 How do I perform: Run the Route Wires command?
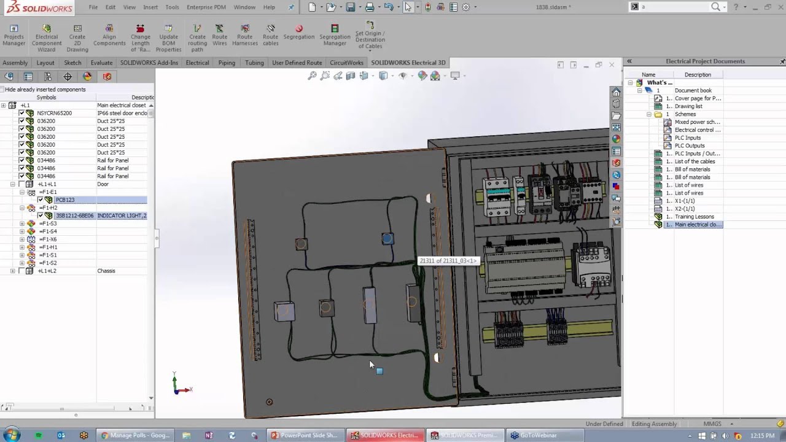220,36
